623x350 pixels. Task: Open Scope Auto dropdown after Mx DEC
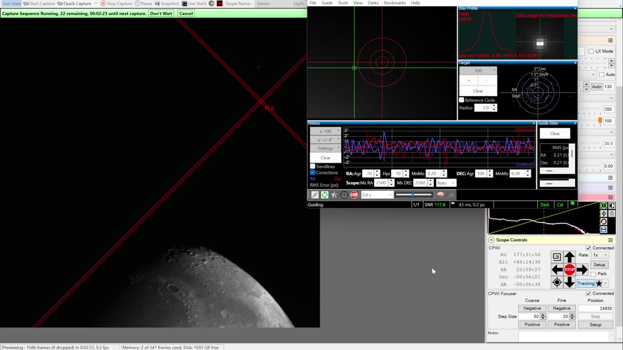click(x=446, y=183)
